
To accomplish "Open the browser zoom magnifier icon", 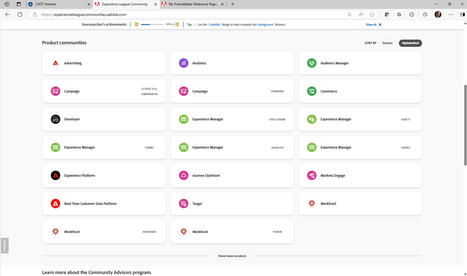I will pos(349,14).
